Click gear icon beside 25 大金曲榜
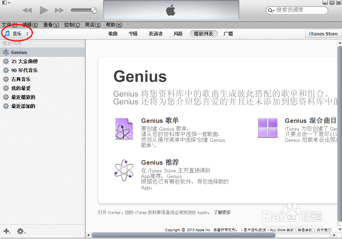Screen dimensions: 342x239 [x=6, y=61]
